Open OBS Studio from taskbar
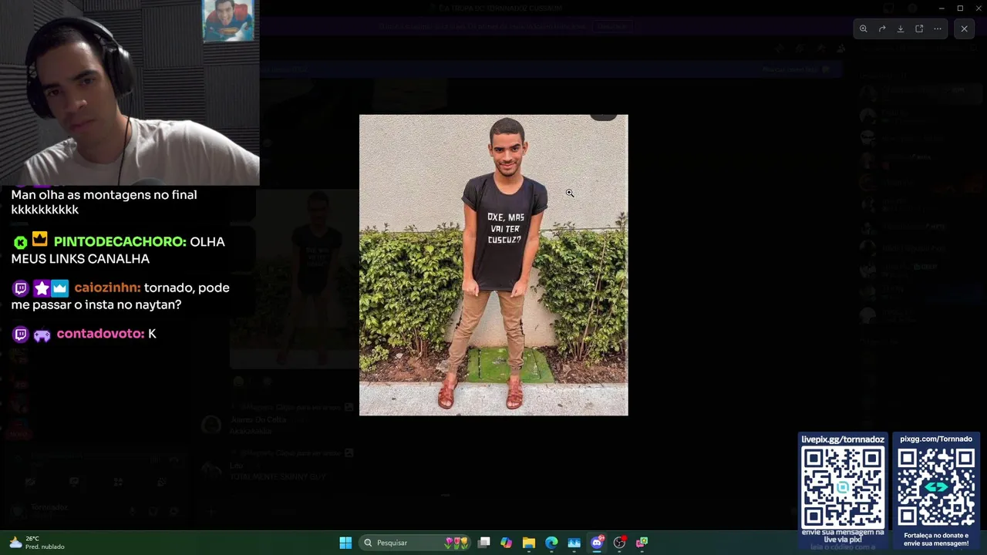 pos(619,543)
